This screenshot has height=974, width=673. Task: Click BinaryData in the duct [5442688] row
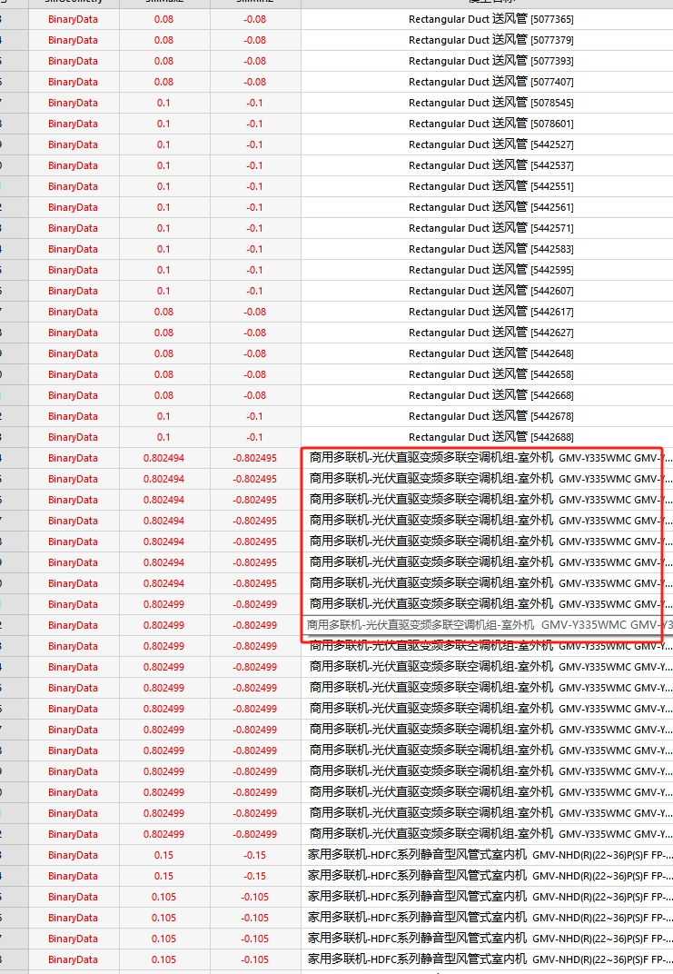(x=74, y=437)
